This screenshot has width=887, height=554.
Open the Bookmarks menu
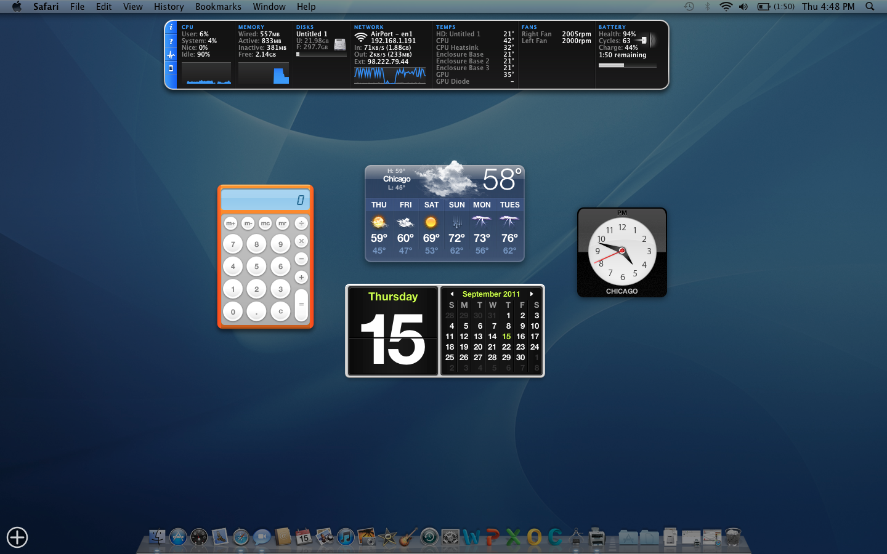pos(218,6)
